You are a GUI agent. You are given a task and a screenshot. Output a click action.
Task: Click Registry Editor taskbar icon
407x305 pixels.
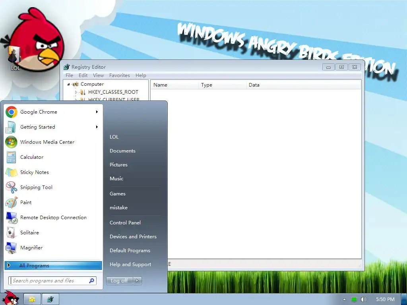point(50,299)
